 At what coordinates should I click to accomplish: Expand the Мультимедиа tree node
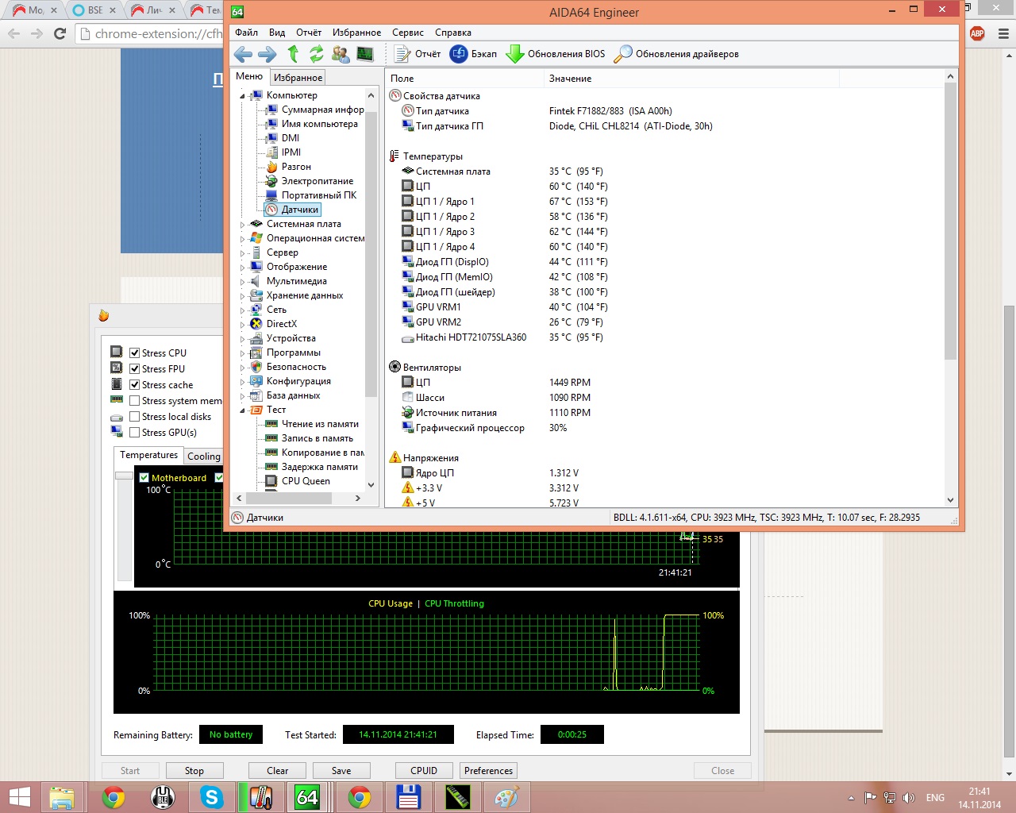(243, 282)
